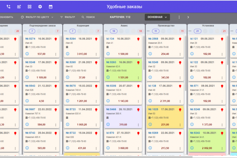The image size is (237, 158).
Task: Open kebab menu on card №:5732
Action: coord(96,148)
